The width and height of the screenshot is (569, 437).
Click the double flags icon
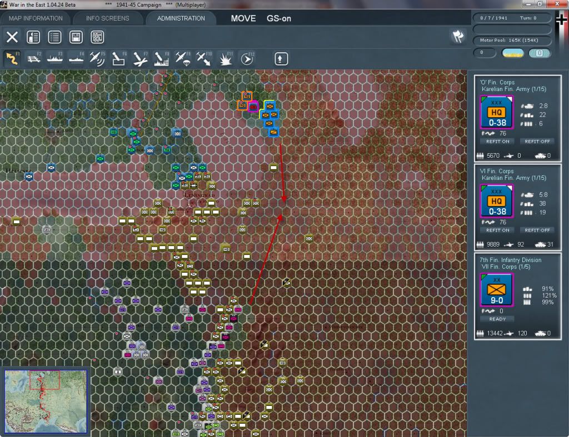pyautogui.click(x=458, y=36)
